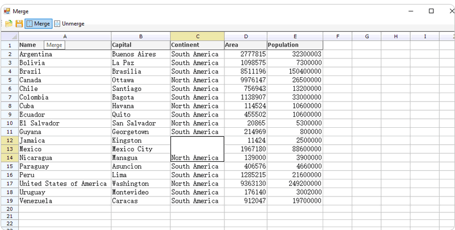Select area value 9976147

click(246, 80)
